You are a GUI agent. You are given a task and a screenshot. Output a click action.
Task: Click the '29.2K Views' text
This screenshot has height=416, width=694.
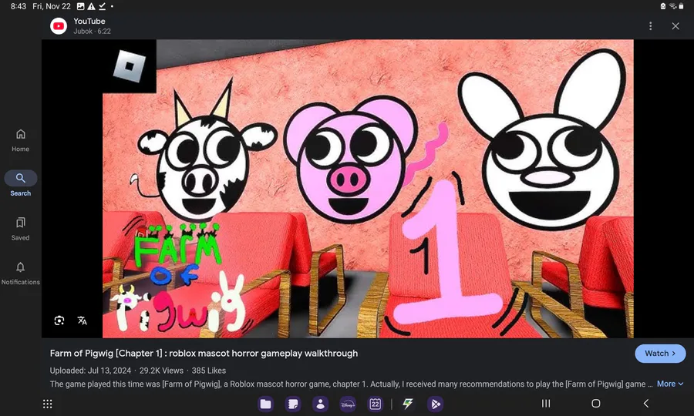[x=161, y=371]
